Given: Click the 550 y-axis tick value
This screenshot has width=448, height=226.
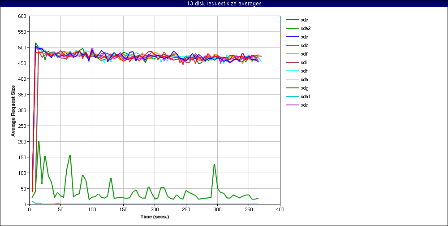Looking at the screenshot, I should click(x=22, y=32).
